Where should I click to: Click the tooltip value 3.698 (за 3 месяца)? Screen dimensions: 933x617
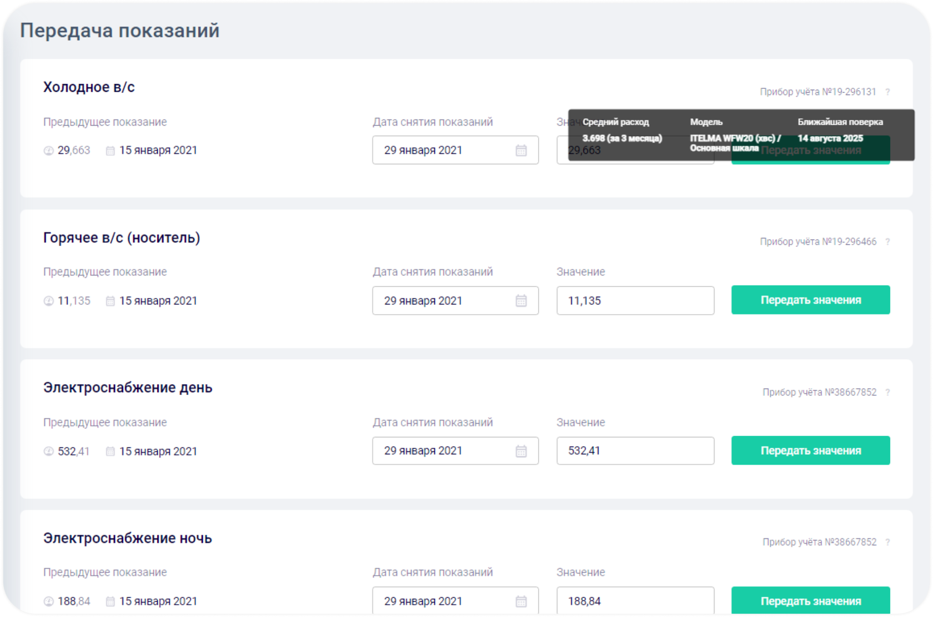[x=622, y=138]
